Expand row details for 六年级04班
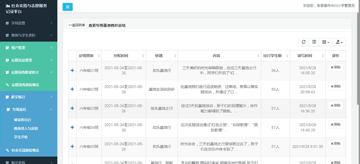 coord(72,127)
